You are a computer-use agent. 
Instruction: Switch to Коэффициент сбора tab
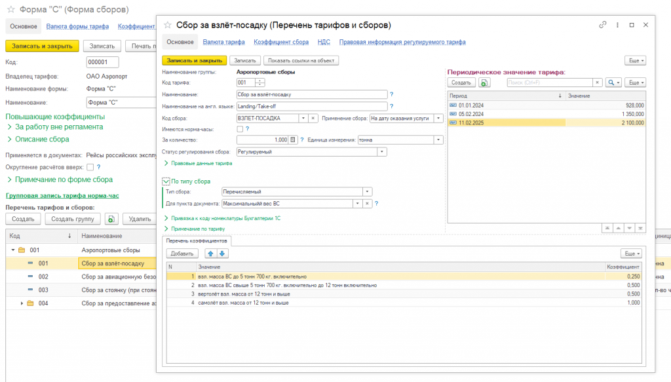tap(281, 42)
